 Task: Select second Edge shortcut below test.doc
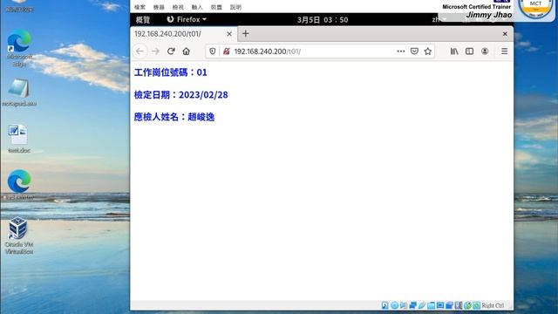click(19, 185)
